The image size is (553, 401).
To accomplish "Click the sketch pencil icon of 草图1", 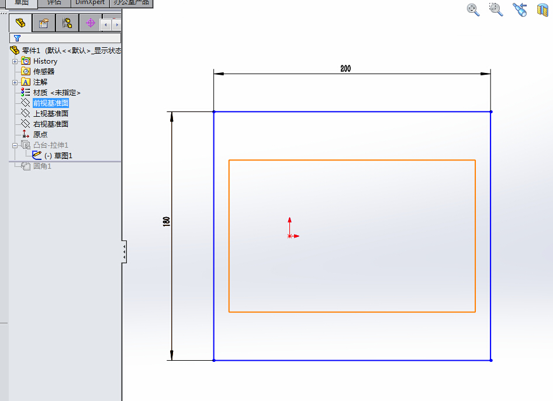I will (37, 155).
